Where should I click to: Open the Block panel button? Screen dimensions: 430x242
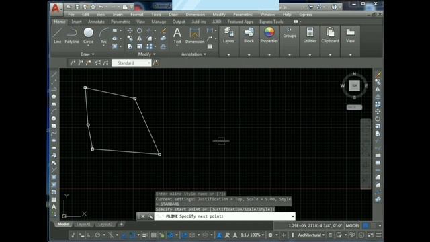(x=249, y=35)
